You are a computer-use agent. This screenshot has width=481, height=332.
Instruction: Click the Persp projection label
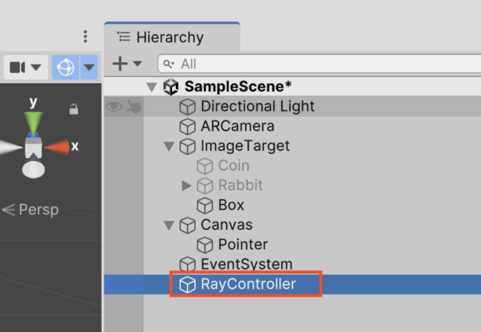pyautogui.click(x=39, y=210)
